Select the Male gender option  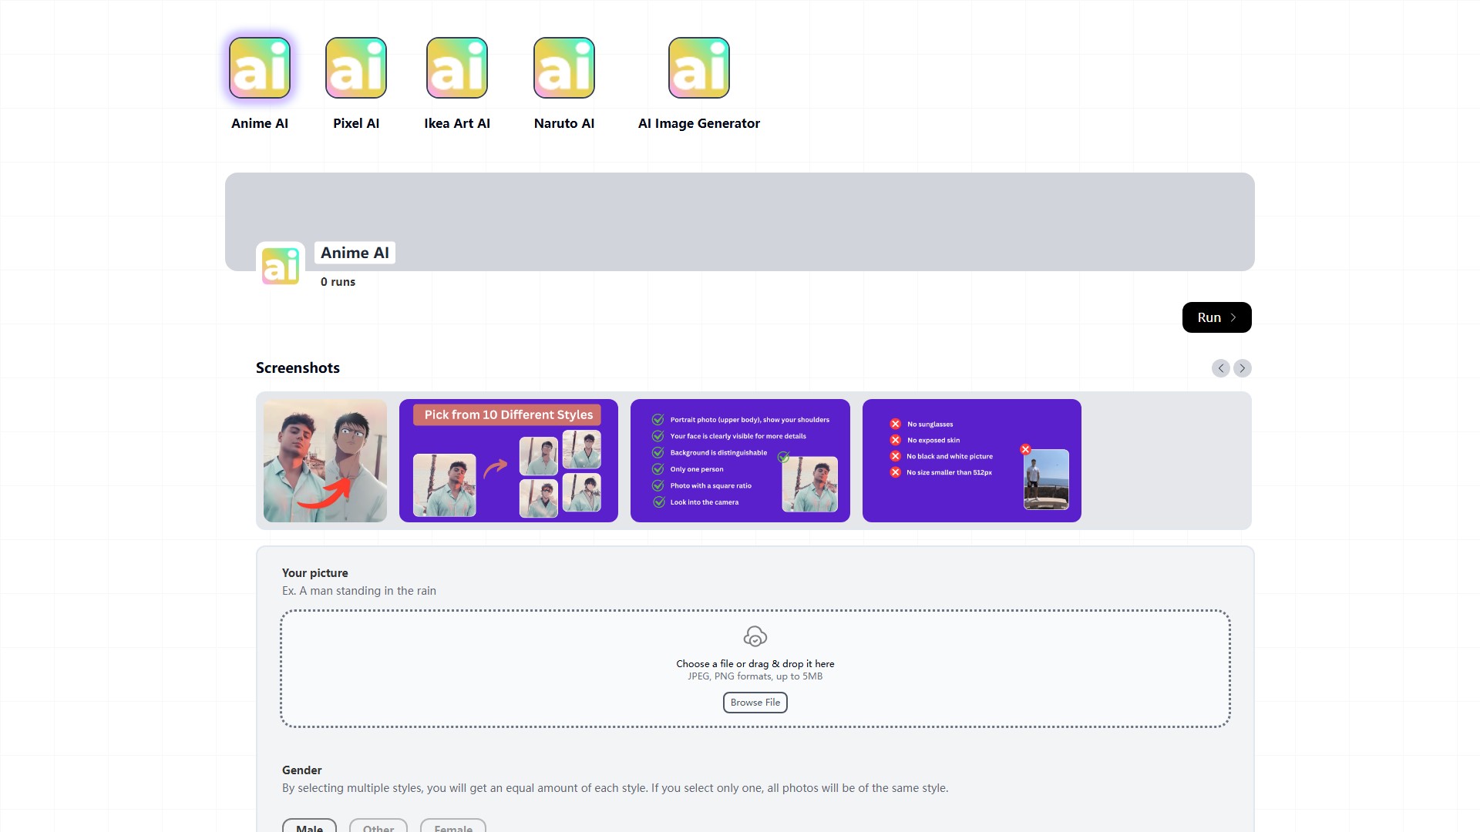click(309, 826)
